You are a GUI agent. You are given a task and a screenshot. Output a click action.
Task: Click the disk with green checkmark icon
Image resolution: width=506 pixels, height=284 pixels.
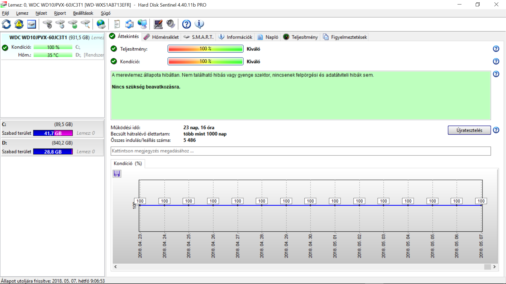[x=73, y=24]
